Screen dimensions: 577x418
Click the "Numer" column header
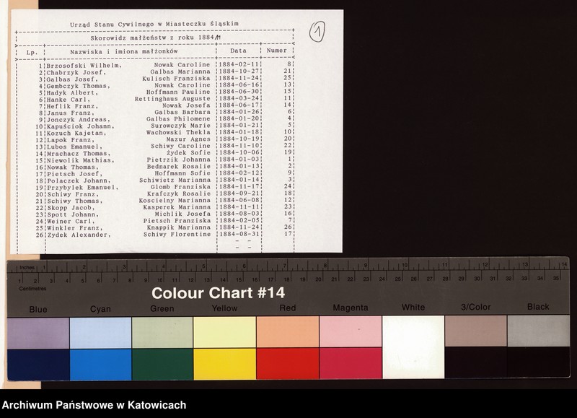(x=276, y=51)
